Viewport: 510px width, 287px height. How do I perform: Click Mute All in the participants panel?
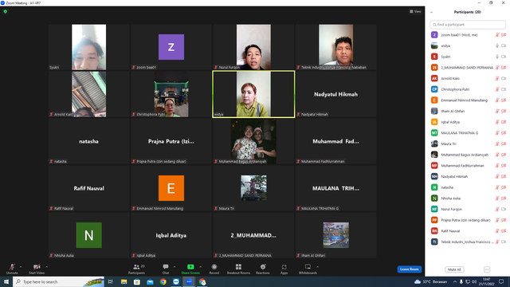coord(454,269)
